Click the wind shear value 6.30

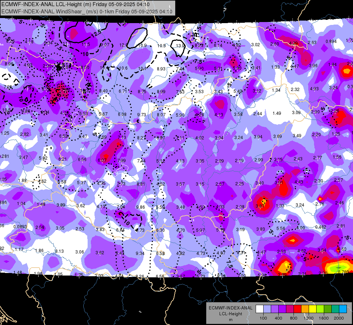coord(160,230)
